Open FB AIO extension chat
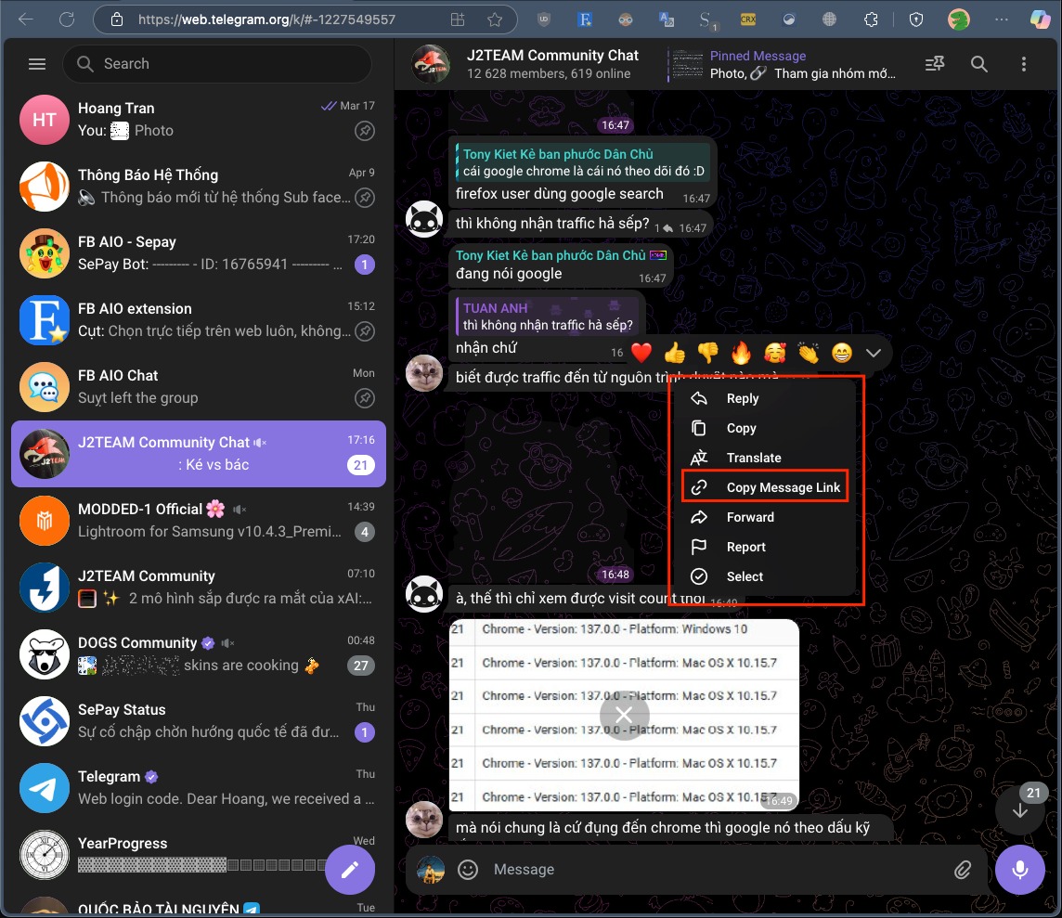 [199, 319]
